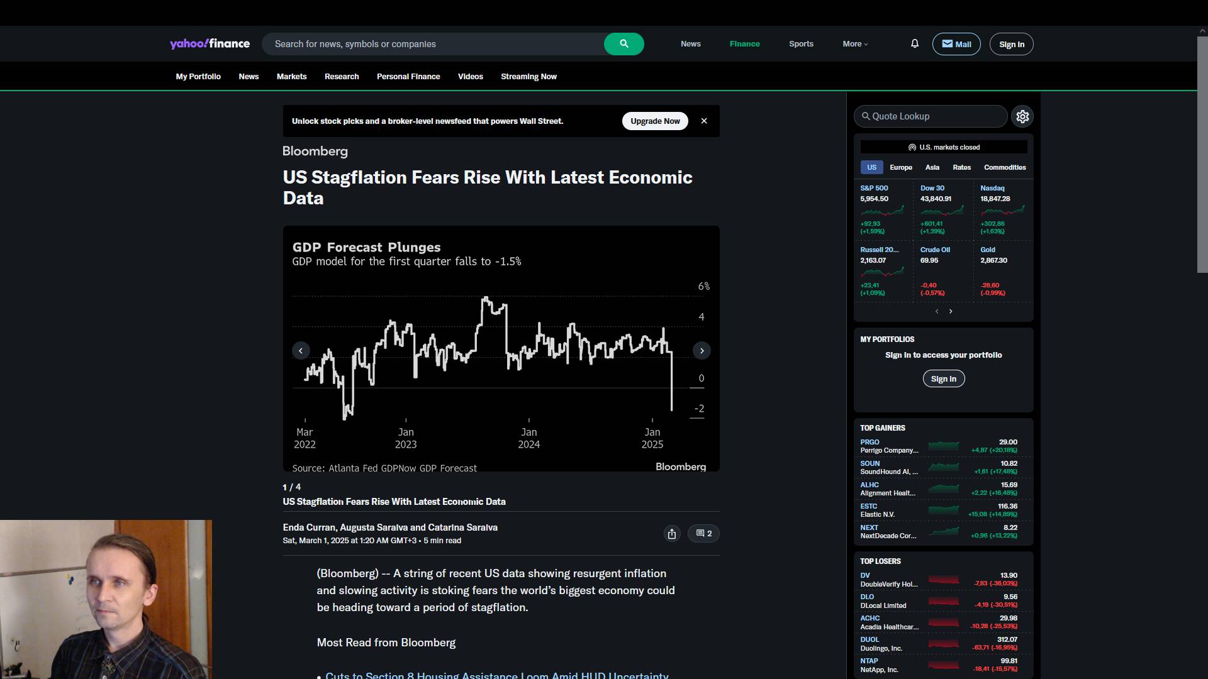Switch to the Europe markets tab
Image resolution: width=1208 pixels, height=679 pixels.
point(900,167)
